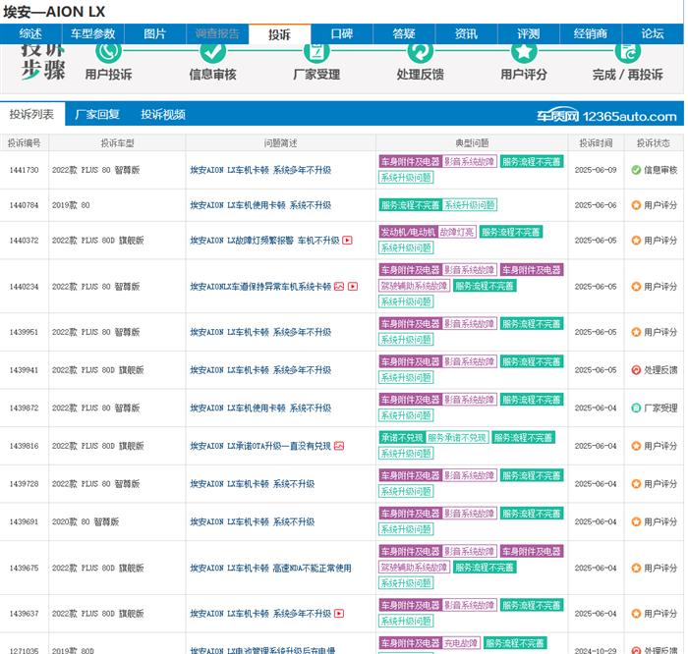688x654 pixels.
Task: Click the 处理反馈 refresh step icon
Action: [x=421, y=51]
